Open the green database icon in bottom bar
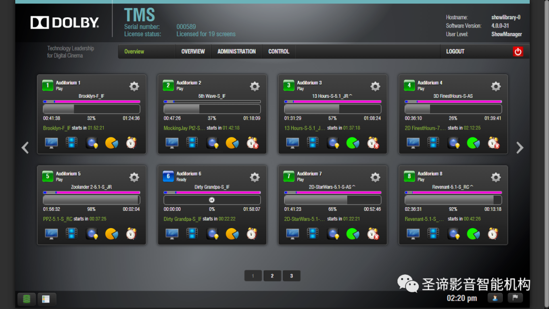This screenshot has height=309, width=549. pos(26,299)
